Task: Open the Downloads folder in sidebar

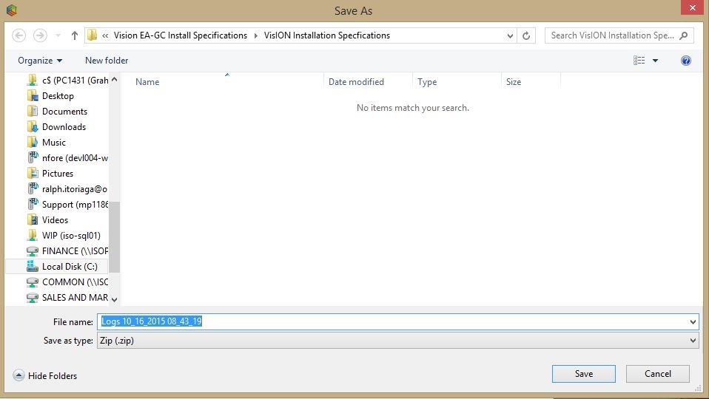Action: [64, 127]
